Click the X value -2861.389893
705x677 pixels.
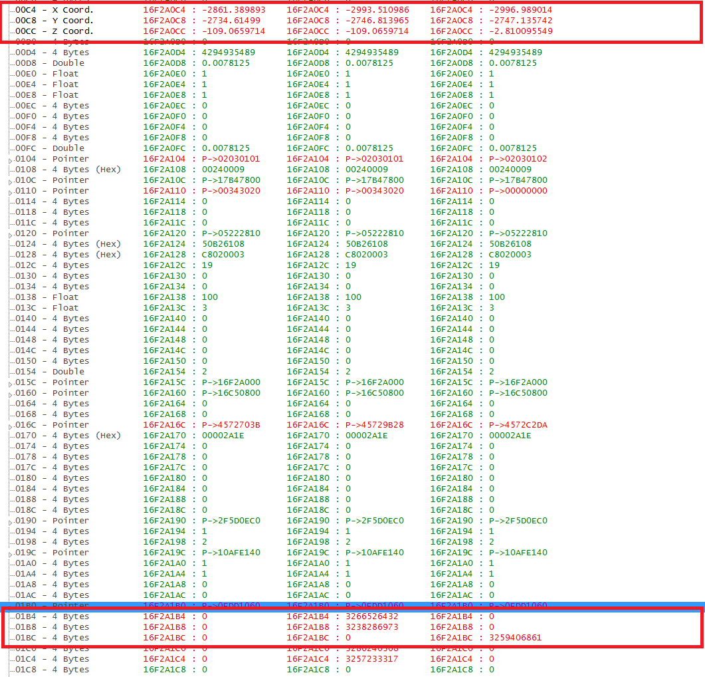pyautogui.click(x=234, y=9)
